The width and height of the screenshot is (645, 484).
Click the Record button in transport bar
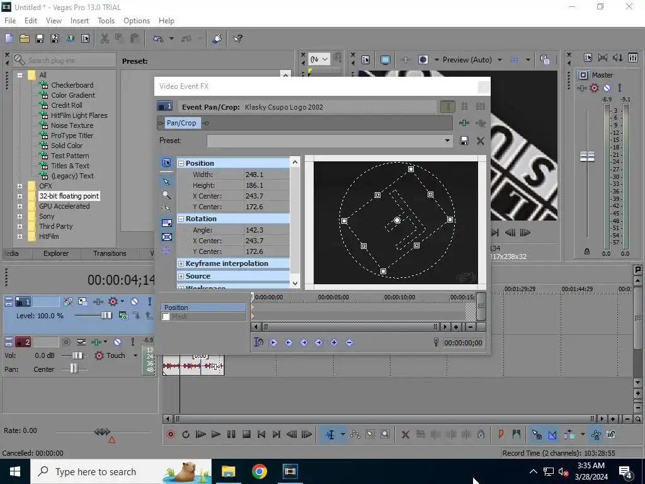point(170,434)
